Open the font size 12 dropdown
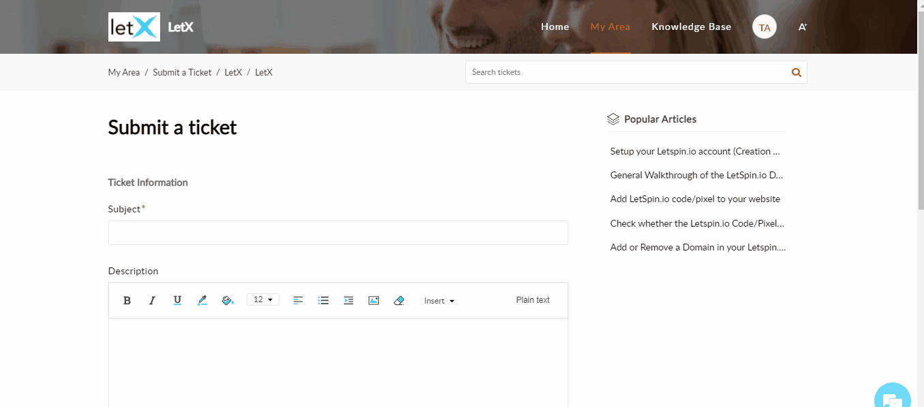Image resolution: width=924 pixels, height=407 pixels. (263, 299)
